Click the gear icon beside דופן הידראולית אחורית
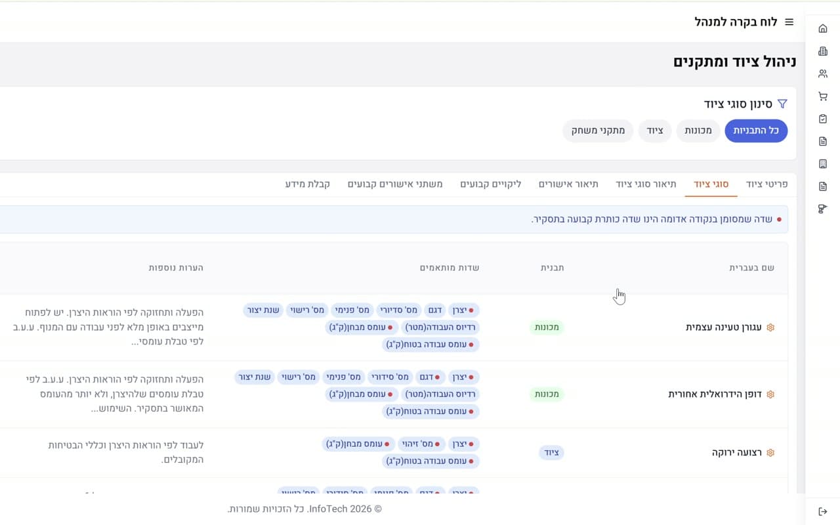 tap(770, 394)
